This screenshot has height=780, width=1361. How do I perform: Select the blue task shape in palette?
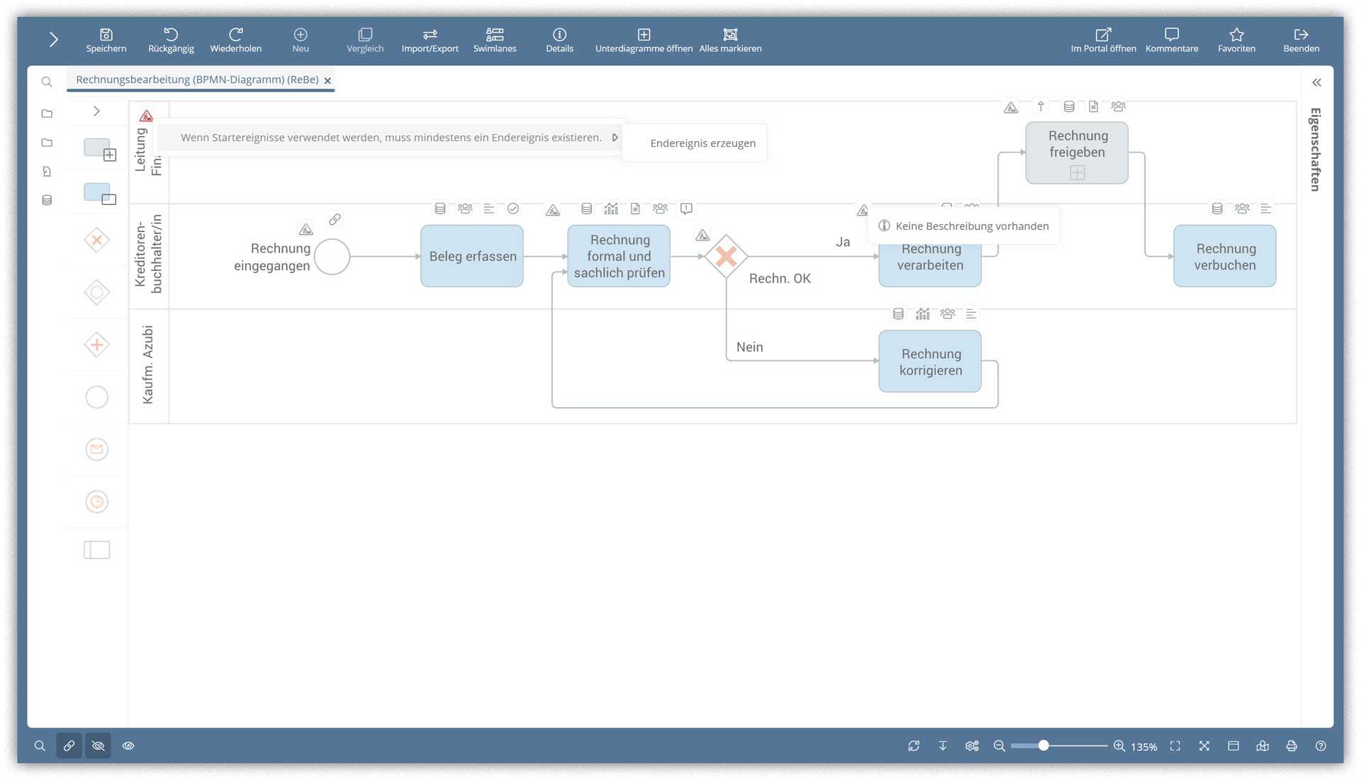(x=99, y=193)
